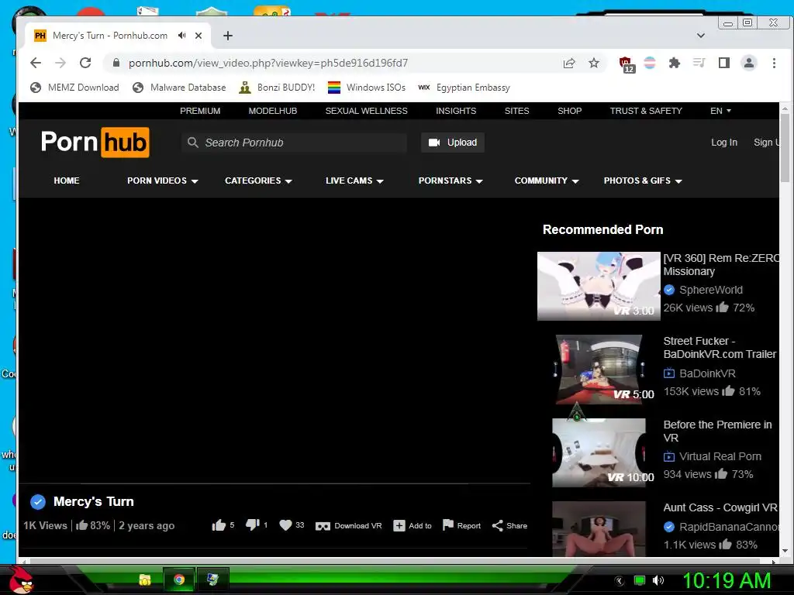Reload the page with the refresh icon
The image size is (794, 595).
(85, 63)
